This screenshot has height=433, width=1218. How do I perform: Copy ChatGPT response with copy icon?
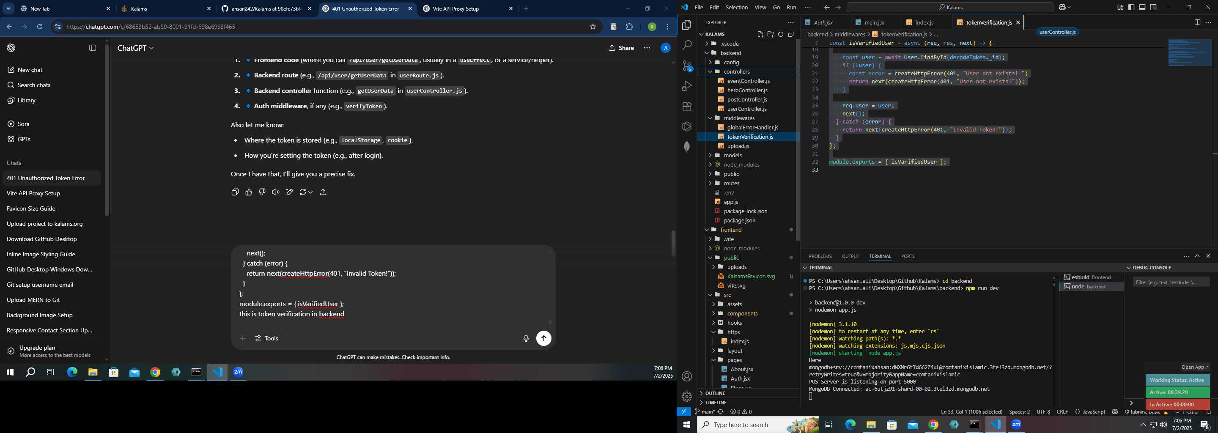point(235,192)
